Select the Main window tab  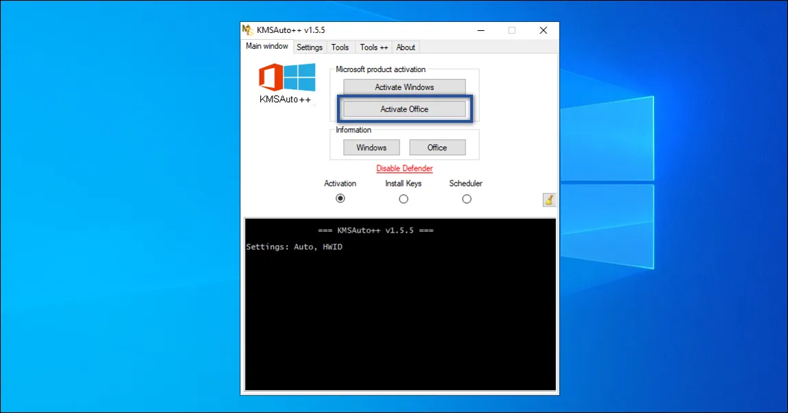click(267, 47)
